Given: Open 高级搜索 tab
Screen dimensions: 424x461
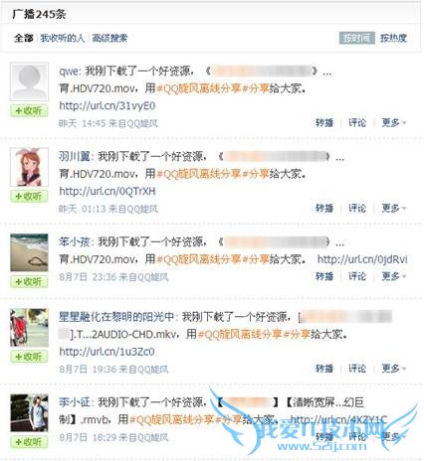Looking at the screenshot, I should 109,38.
